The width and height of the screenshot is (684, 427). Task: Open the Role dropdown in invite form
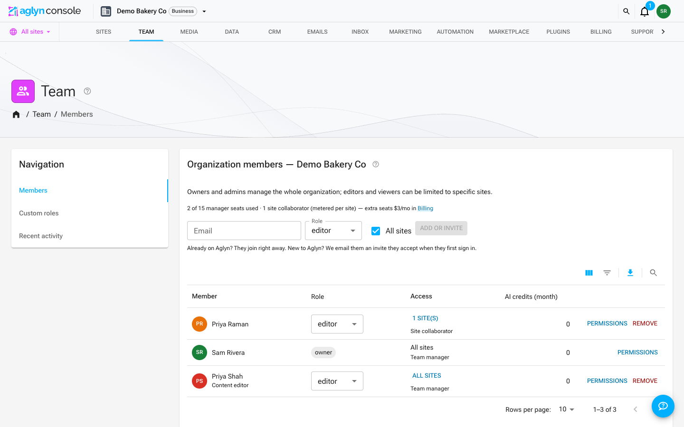click(x=333, y=231)
